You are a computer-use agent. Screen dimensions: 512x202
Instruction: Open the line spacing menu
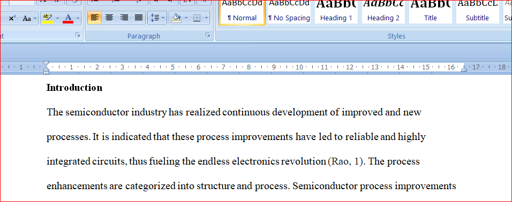(157, 18)
